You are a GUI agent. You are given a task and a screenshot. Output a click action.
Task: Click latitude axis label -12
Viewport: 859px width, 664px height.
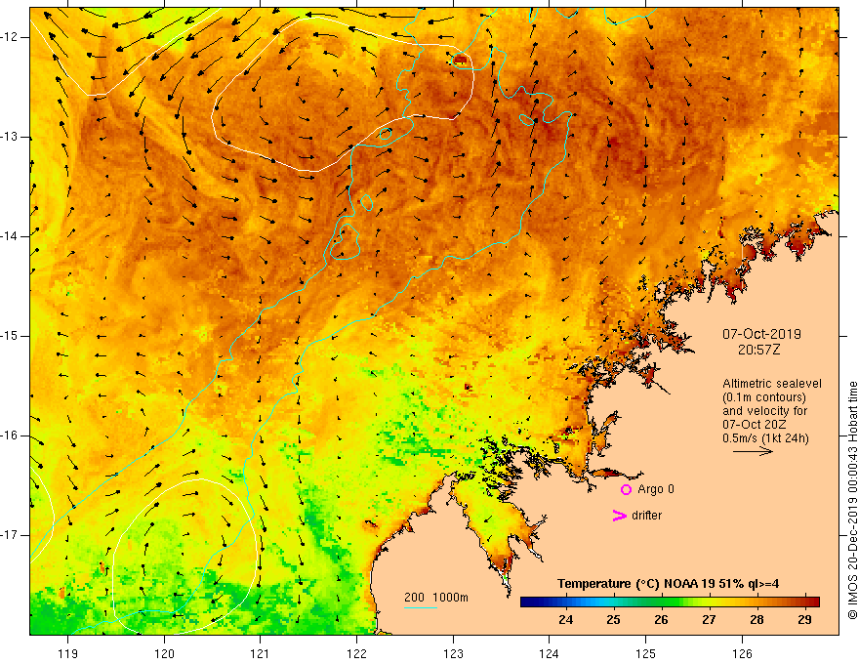pyautogui.click(x=11, y=37)
